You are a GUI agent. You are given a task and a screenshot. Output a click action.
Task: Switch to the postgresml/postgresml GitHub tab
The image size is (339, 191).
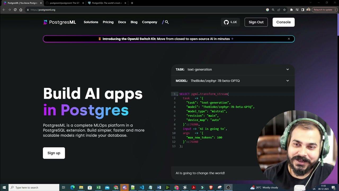[x=65, y=3]
